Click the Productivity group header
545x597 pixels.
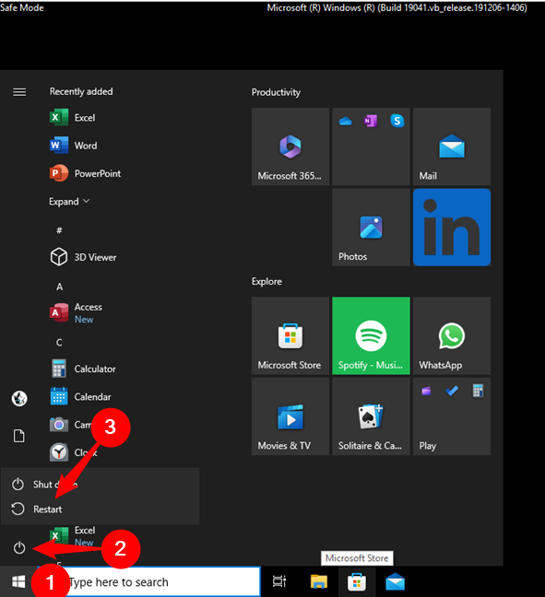tap(276, 92)
